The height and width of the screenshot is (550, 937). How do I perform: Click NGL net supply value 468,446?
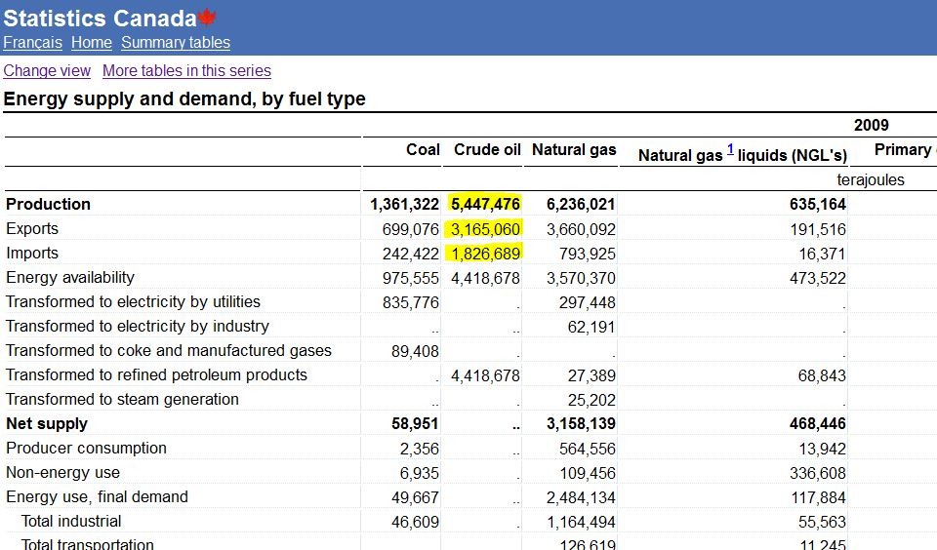[x=818, y=424]
